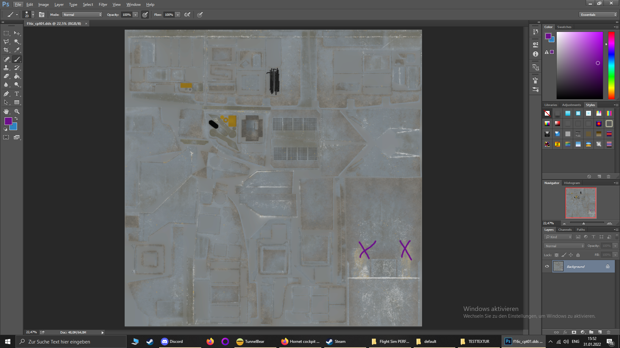
Task: Create new adjustment layer button
Action: point(583,332)
